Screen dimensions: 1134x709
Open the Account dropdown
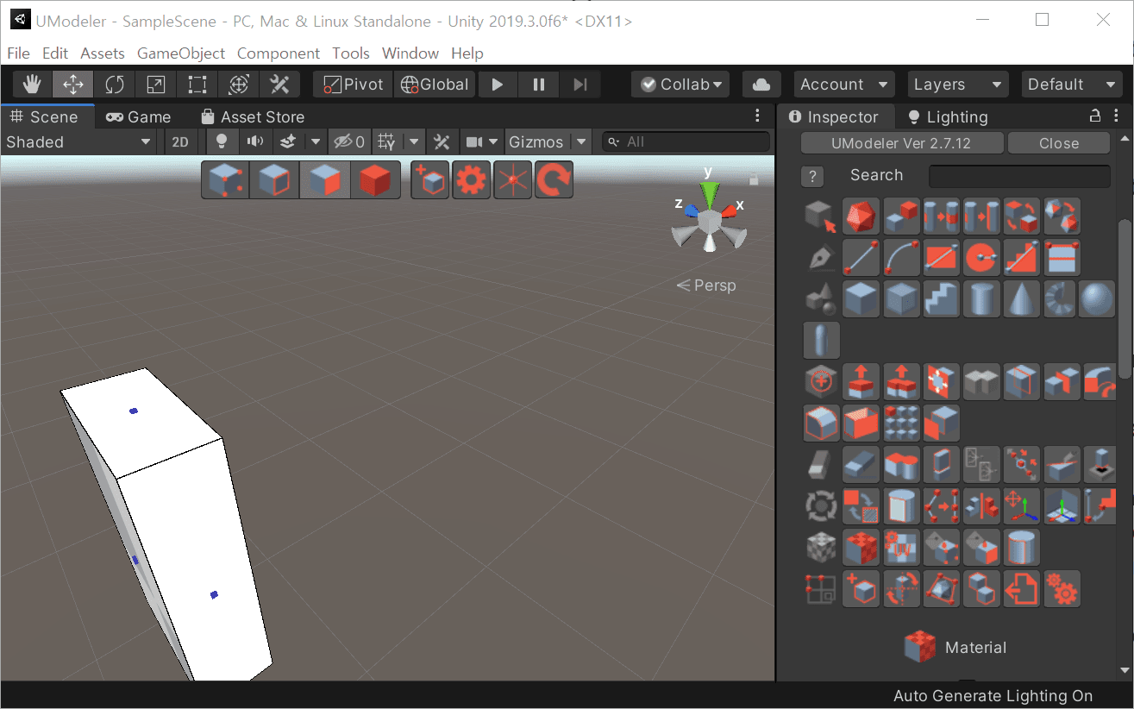[x=843, y=85]
